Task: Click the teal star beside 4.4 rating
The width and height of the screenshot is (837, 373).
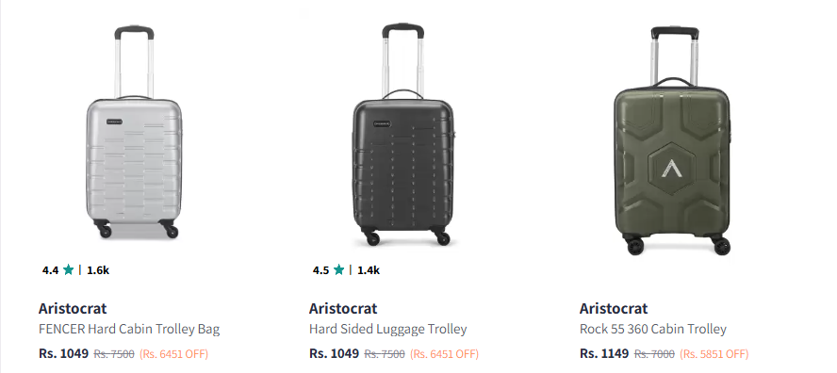Action: pos(68,270)
